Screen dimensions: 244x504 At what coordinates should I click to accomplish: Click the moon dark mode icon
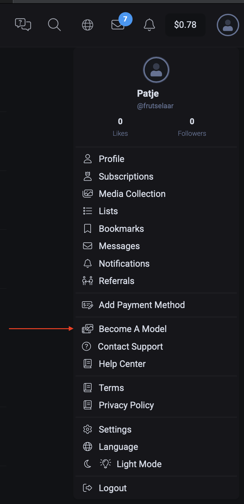pyautogui.click(x=87, y=464)
